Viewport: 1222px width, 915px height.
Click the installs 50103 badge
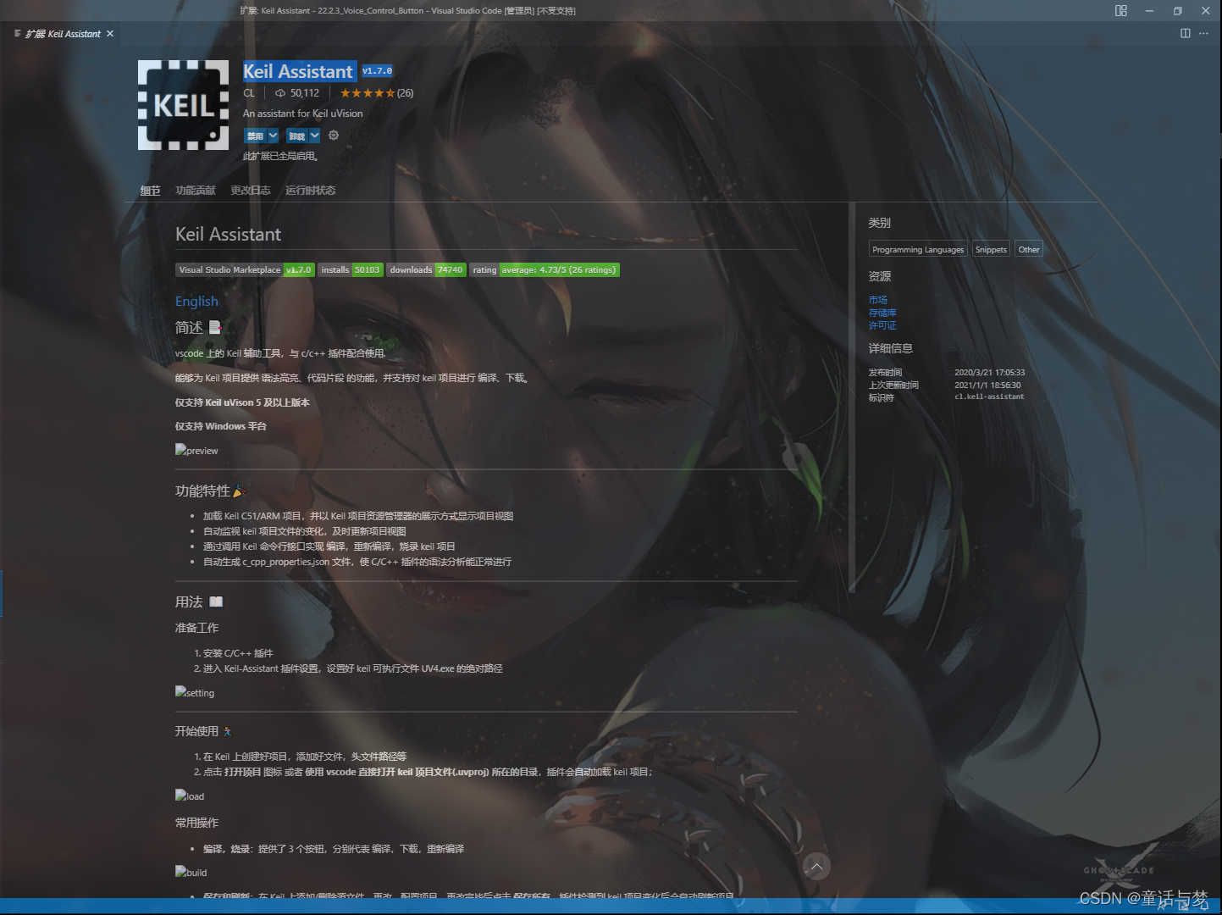click(351, 270)
